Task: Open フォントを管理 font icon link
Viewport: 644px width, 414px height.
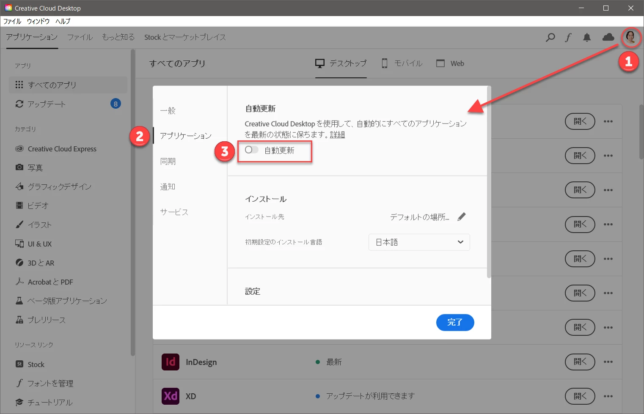Action: 19,383
